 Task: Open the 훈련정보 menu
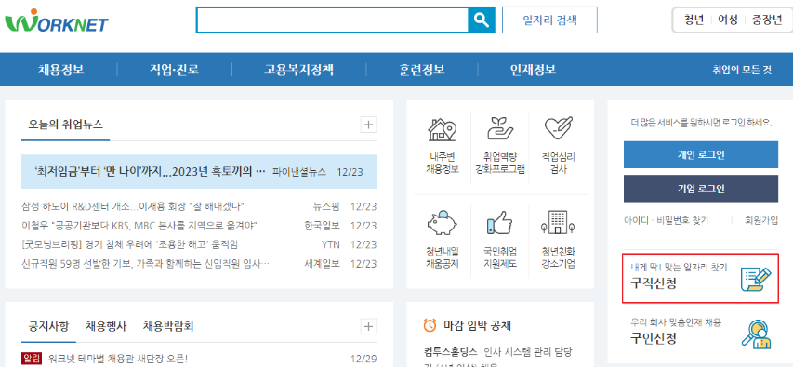coord(422,70)
